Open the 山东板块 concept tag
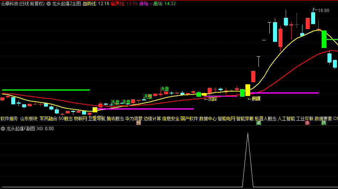 pos(29,118)
